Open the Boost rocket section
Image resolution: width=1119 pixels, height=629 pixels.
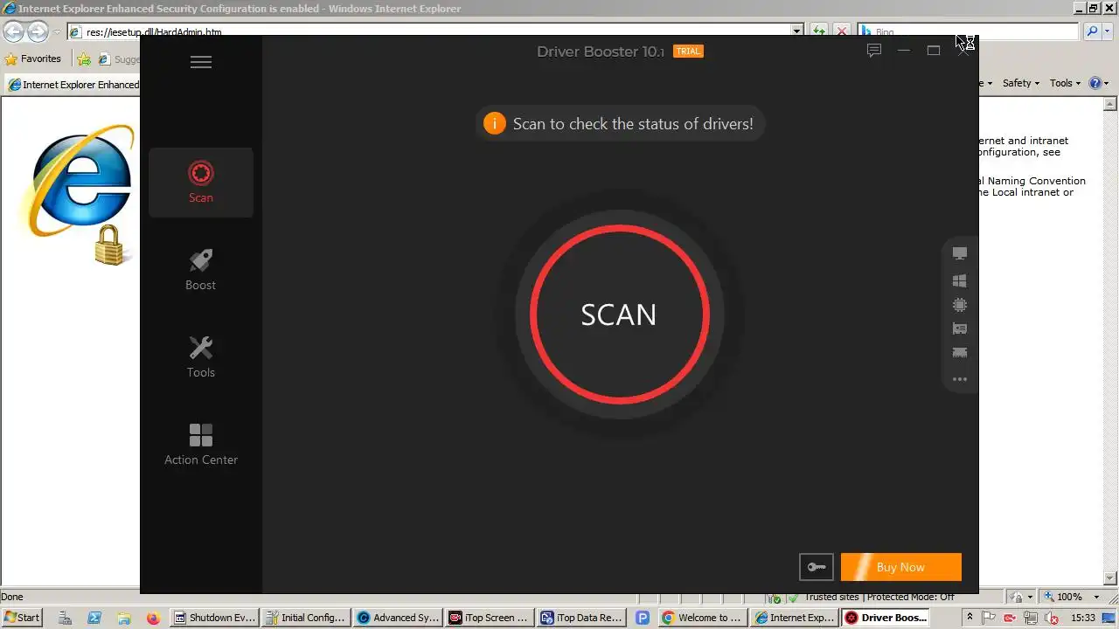coord(201,270)
